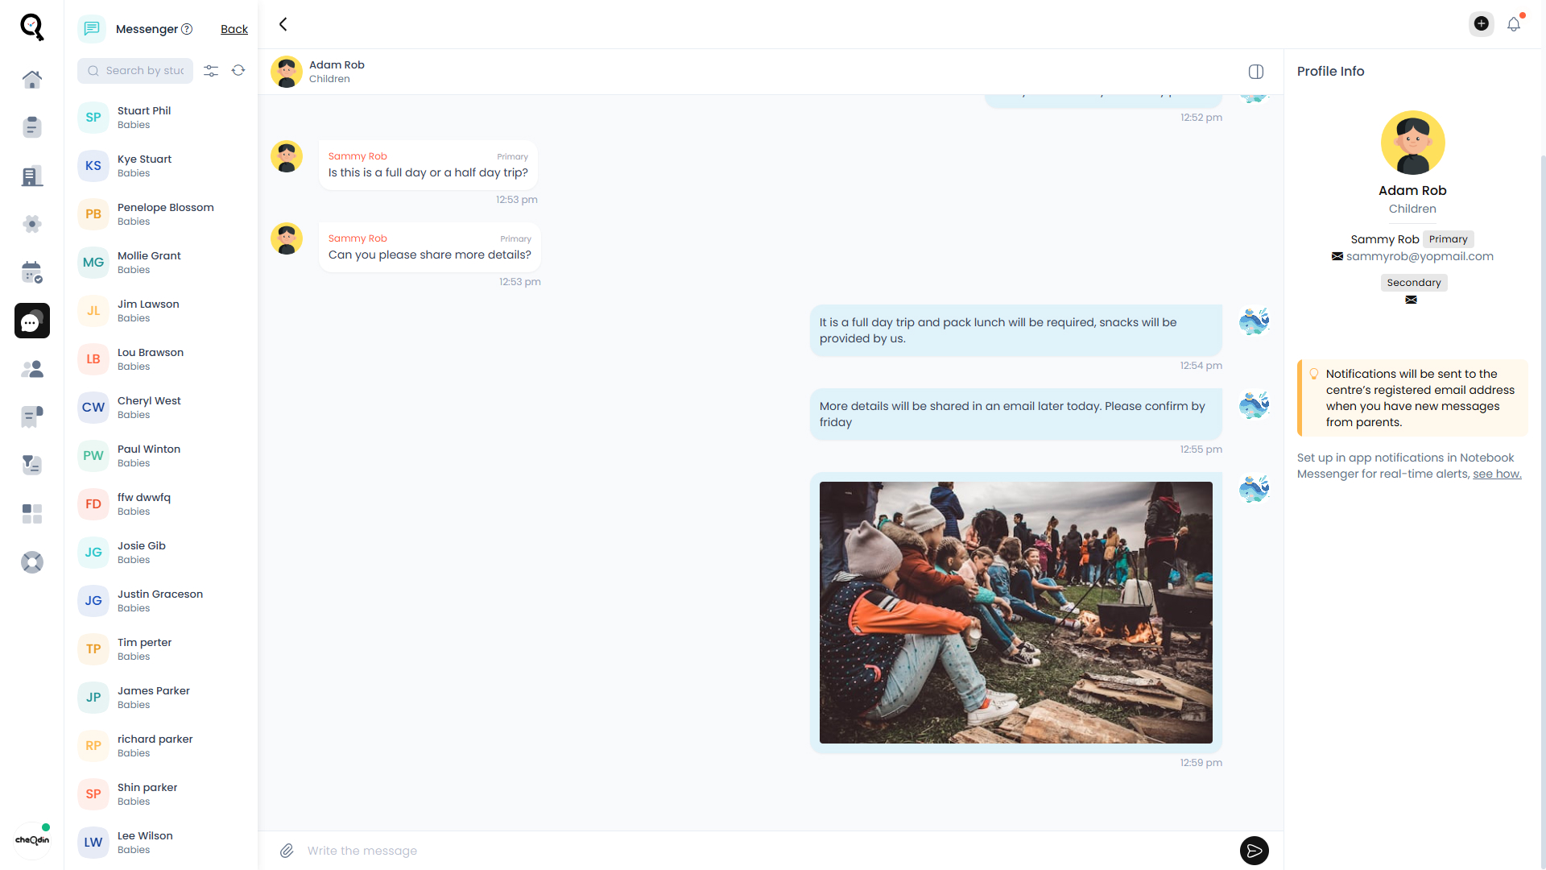Image resolution: width=1546 pixels, height=870 pixels.
Task: Click sammyrob@yopmail.com email address
Action: coord(1420,256)
